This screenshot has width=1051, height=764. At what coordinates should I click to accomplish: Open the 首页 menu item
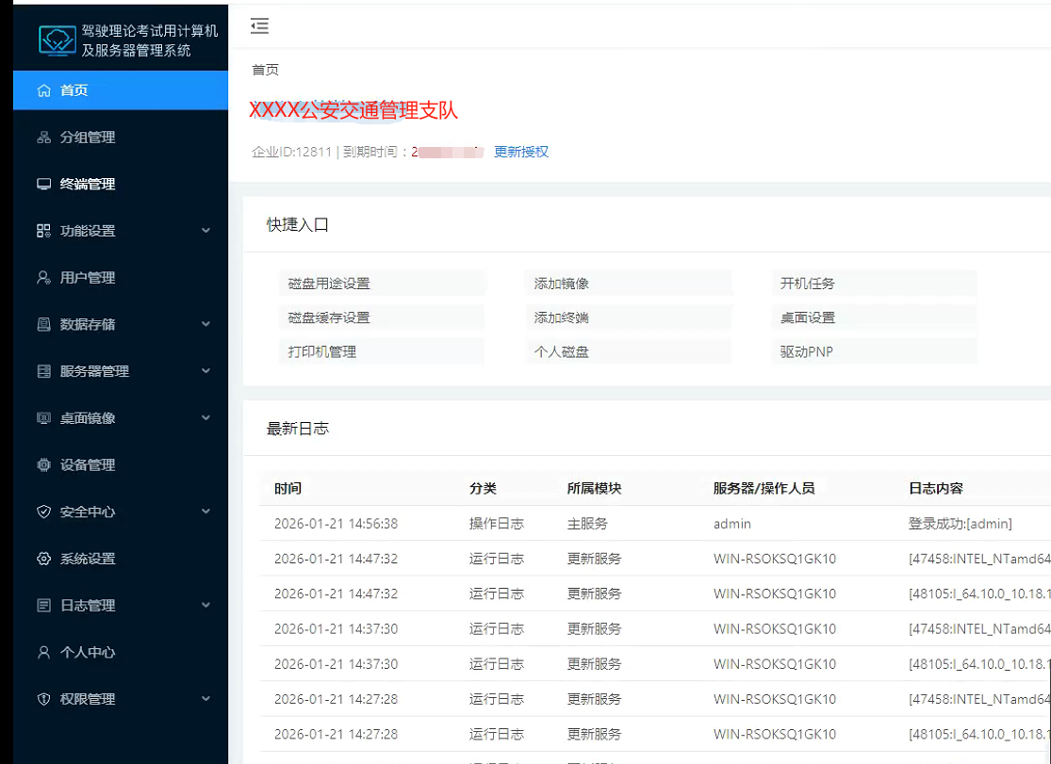pos(121,90)
